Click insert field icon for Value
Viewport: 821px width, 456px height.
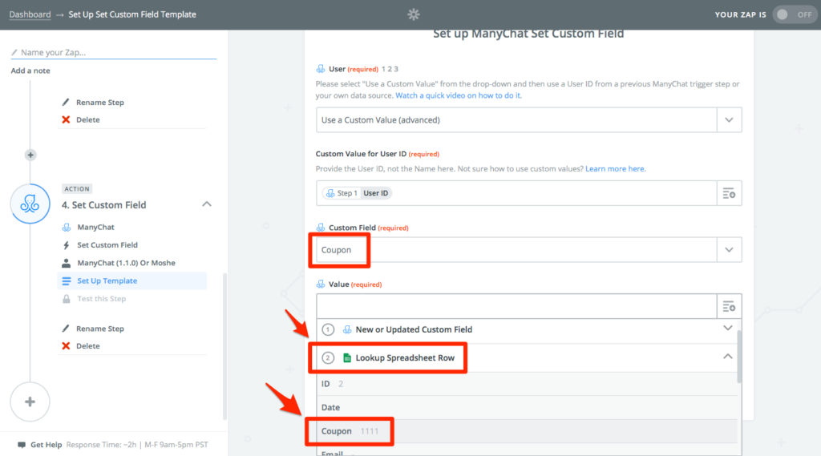click(729, 306)
